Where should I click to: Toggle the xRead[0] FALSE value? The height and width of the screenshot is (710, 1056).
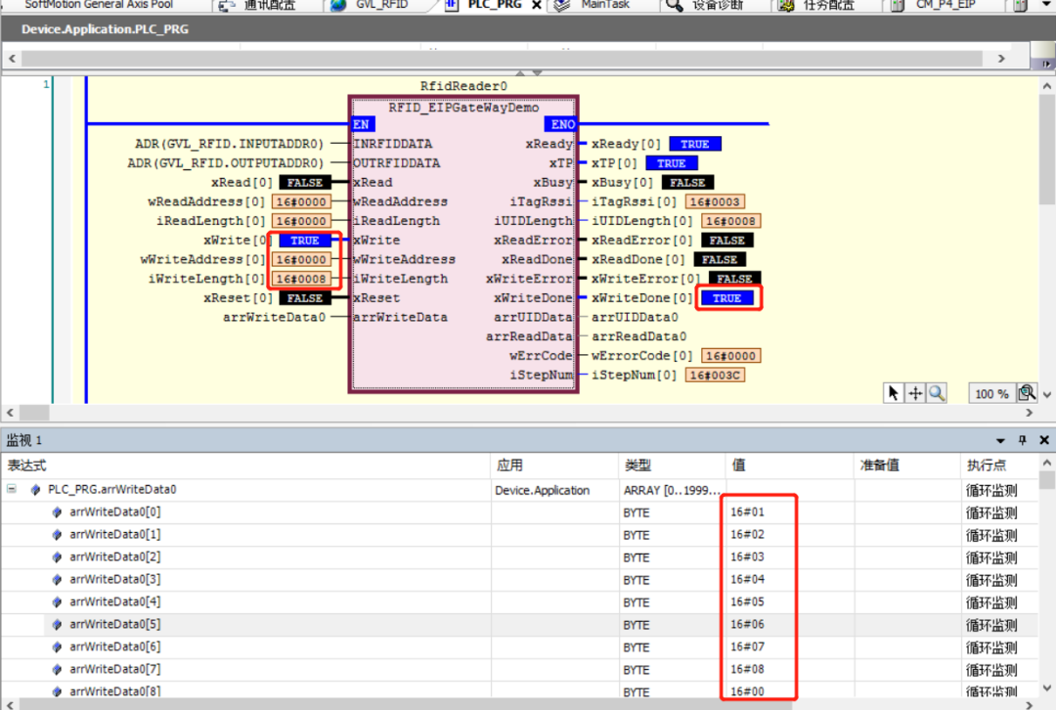(x=304, y=183)
